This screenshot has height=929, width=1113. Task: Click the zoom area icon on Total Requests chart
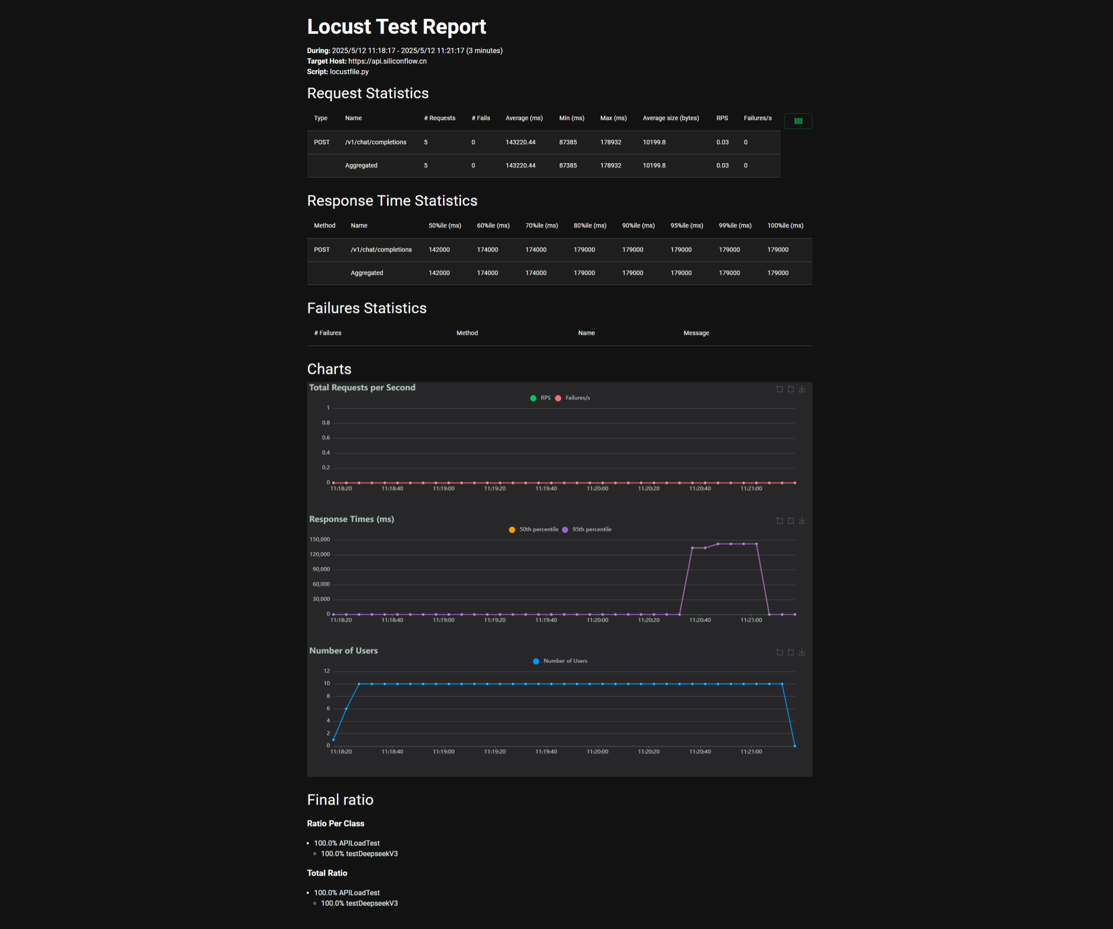point(779,389)
